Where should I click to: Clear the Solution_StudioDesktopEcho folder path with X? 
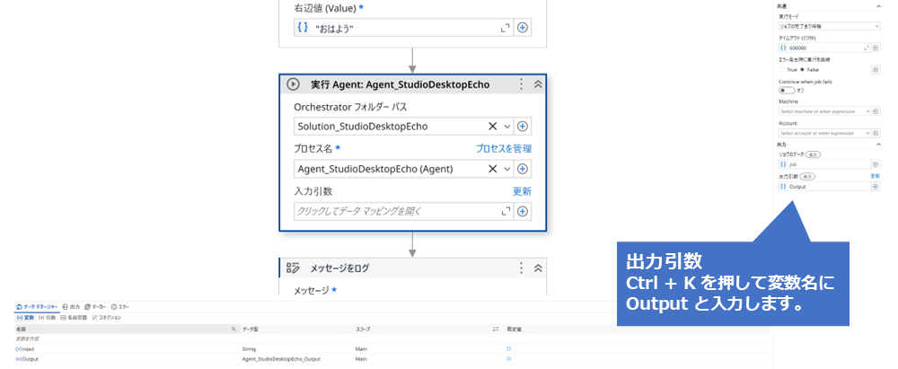coord(493,127)
